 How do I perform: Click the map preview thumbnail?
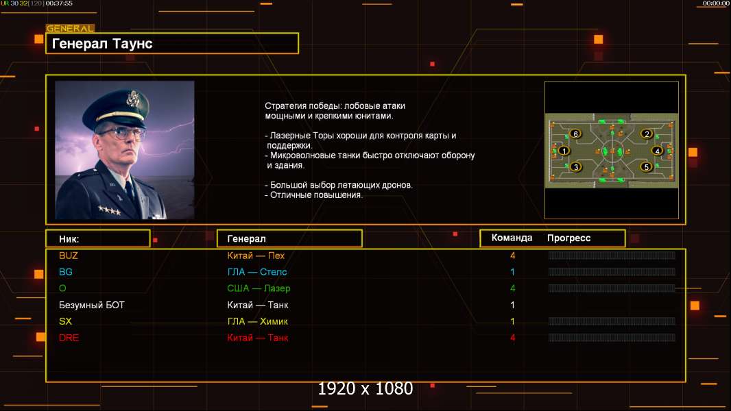(x=612, y=151)
